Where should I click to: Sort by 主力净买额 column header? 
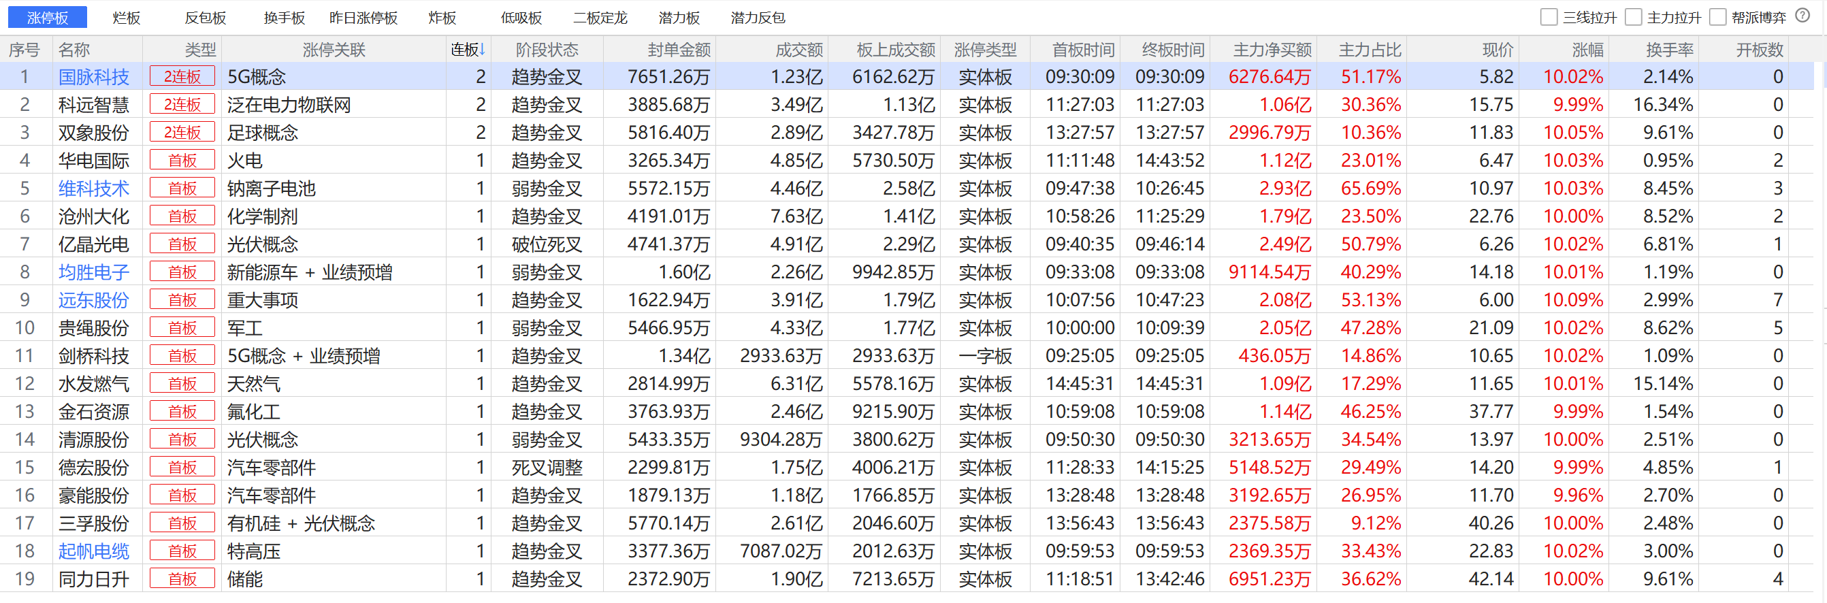pyautogui.click(x=1272, y=50)
